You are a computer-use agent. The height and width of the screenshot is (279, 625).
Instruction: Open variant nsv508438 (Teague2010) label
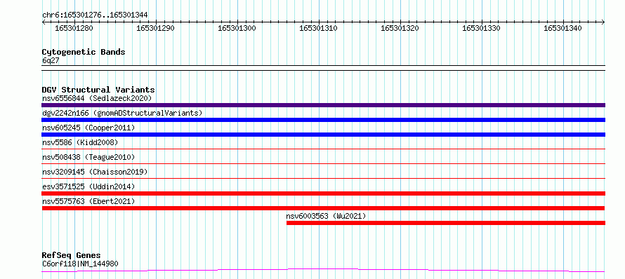tap(88, 157)
